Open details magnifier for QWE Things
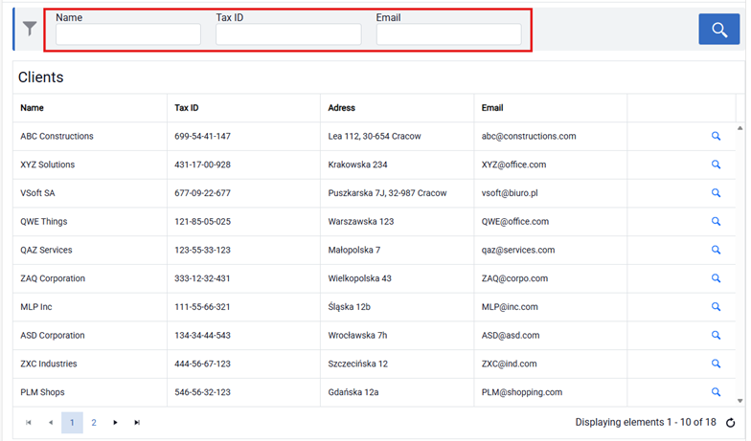 pos(716,222)
